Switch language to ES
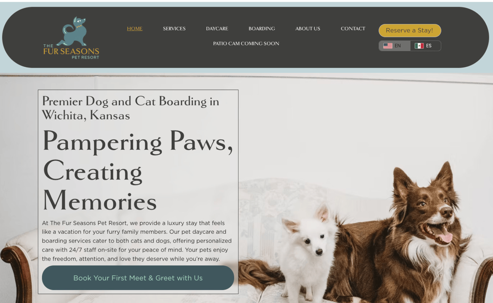This screenshot has height=303, width=493. [426, 46]
